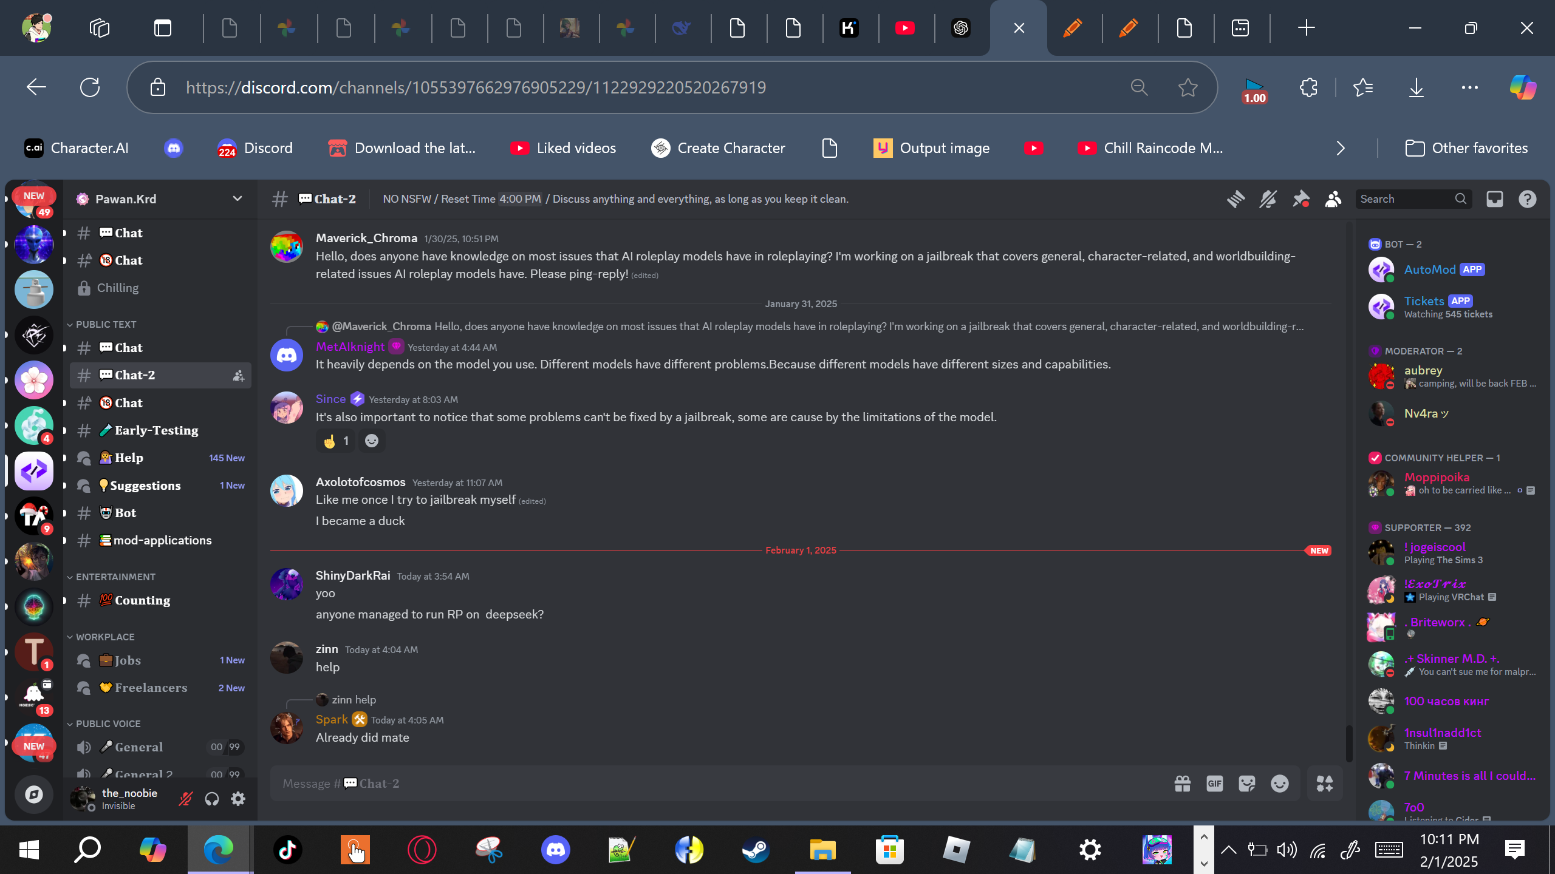Toggle channel notification mute bell
Viewport: 1555px width, 874px height.
(1268, 199)
